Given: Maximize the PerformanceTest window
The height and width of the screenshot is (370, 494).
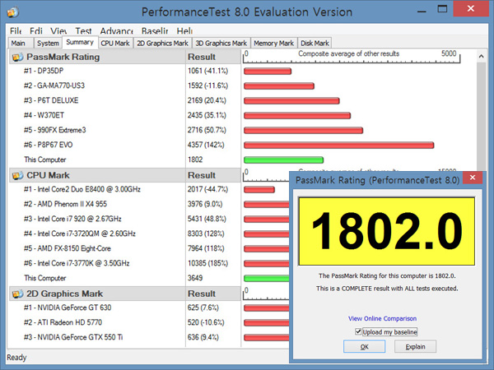Looking at the screenshot, I should (442, 9).
